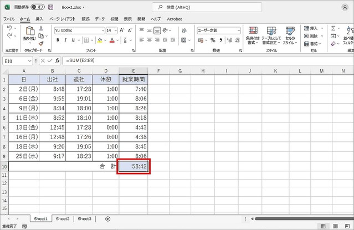Add a new sheet with plus icon
The image size is (354, 230).
(107, 219)
